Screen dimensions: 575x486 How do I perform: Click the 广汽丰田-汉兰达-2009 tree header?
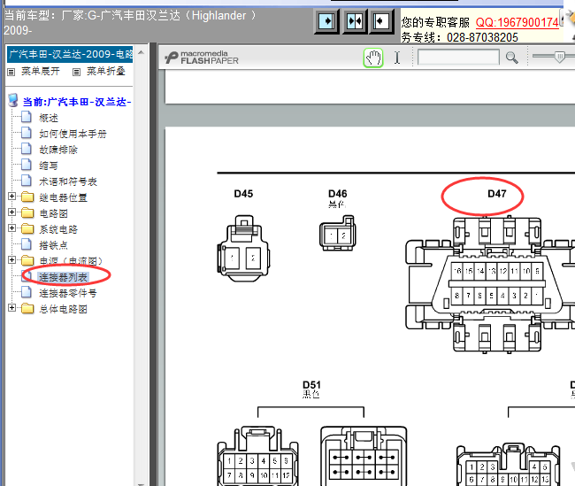click(x=70, y=54)
